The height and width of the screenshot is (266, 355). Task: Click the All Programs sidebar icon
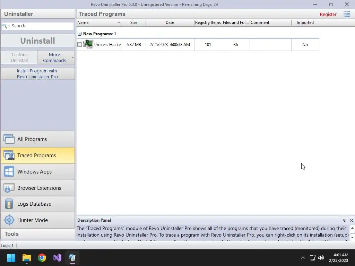pos(9,139)
